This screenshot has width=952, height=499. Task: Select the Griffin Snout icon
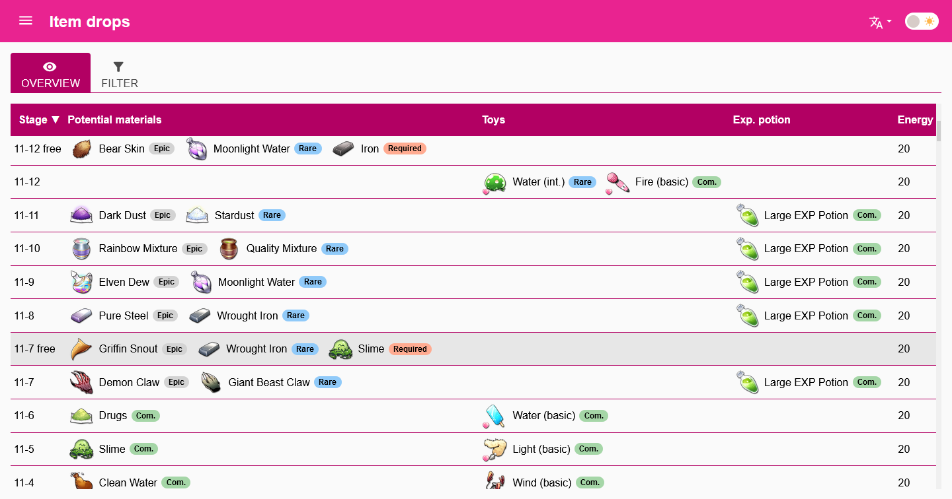(x=81, y=349)
